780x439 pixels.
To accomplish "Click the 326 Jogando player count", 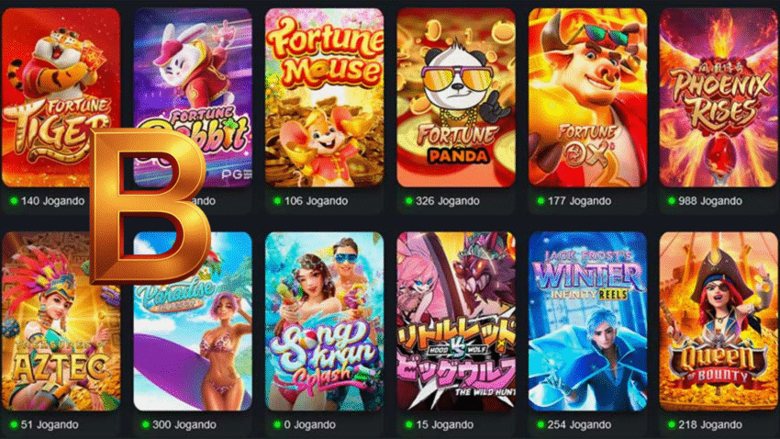I will pyautogui.click(x=447, y=201).
